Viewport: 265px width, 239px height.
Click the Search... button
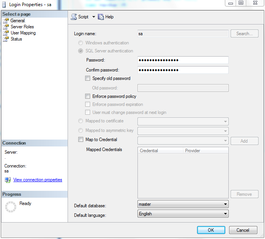[x=244, y=34]
